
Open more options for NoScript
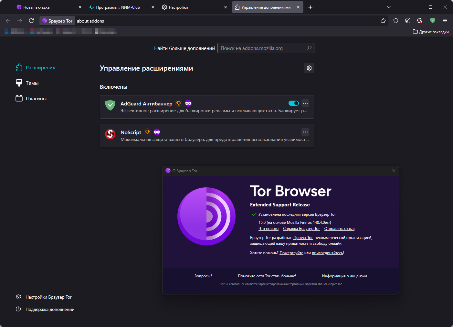[x=305, y=132]
